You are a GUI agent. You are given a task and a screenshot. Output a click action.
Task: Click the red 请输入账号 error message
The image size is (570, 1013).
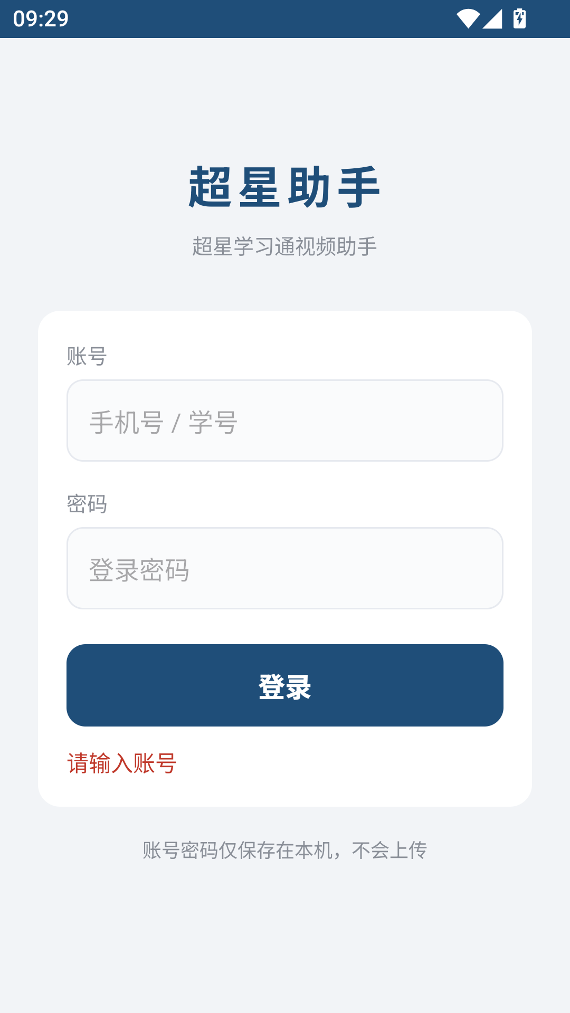point(122,763)
